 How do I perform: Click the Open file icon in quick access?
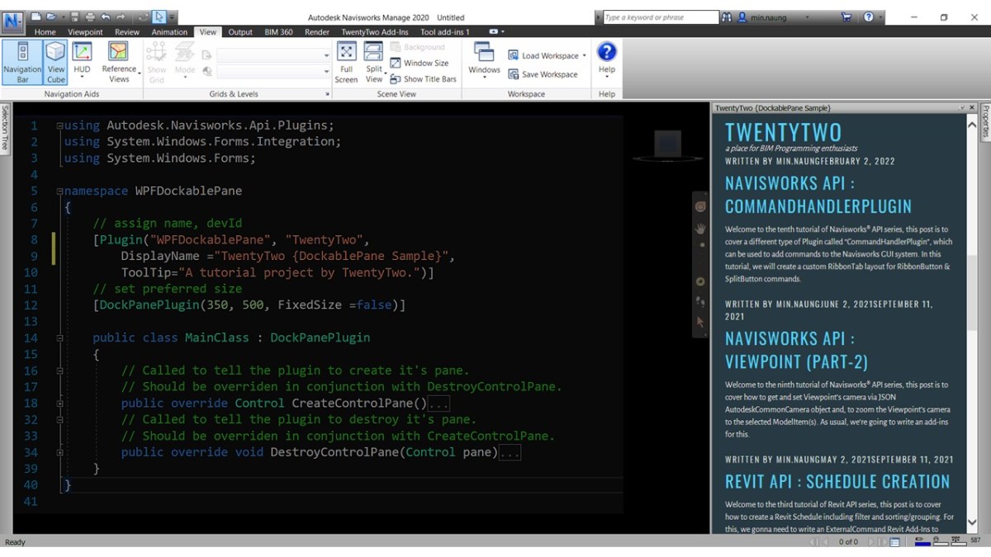click(51, 17)
